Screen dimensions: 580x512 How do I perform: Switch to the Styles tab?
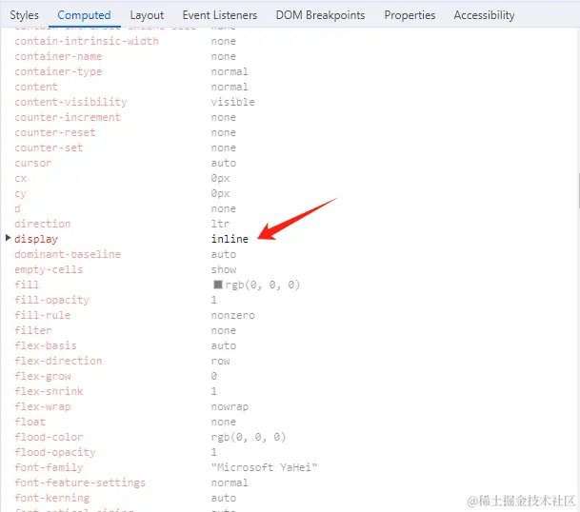tap(24, 15)
